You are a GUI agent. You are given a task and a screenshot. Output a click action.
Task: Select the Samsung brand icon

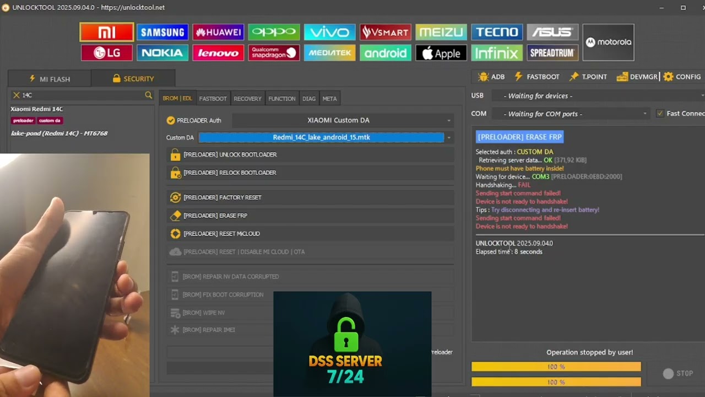pyautogui.click(x=162, y=32)
